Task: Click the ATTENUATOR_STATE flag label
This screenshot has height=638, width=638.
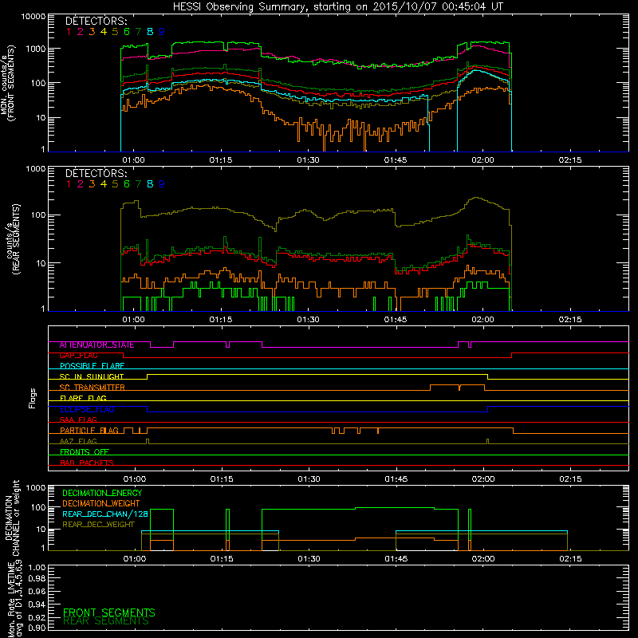Action: (96, 345)
